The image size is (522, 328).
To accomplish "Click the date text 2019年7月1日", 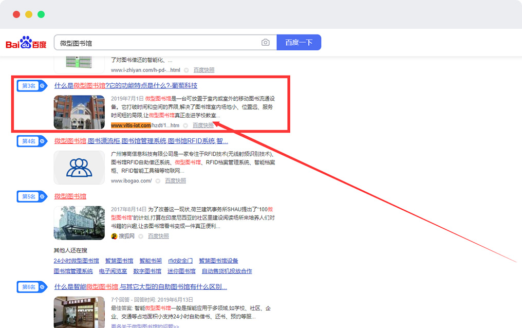I will coord(127,99).
